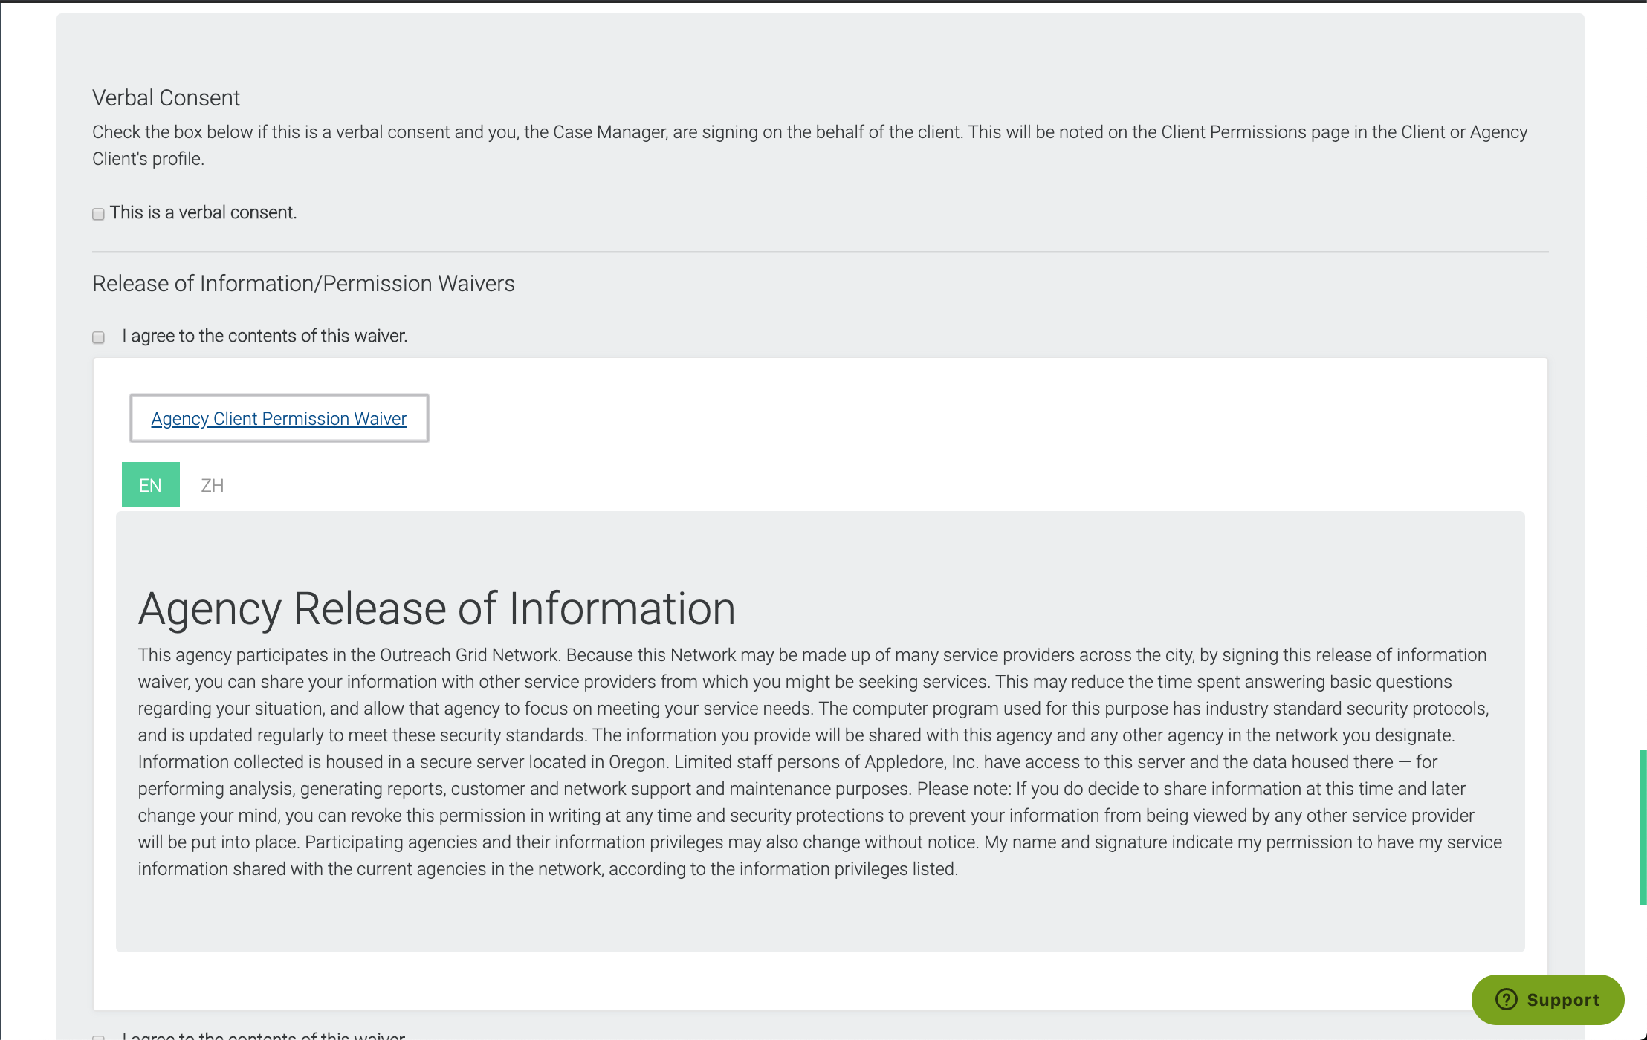This screenshot has height=1040, width=1647.
Task: Click the 'Release of Information/Permission Waivers' heading
Action: click(x=303, y=284)
